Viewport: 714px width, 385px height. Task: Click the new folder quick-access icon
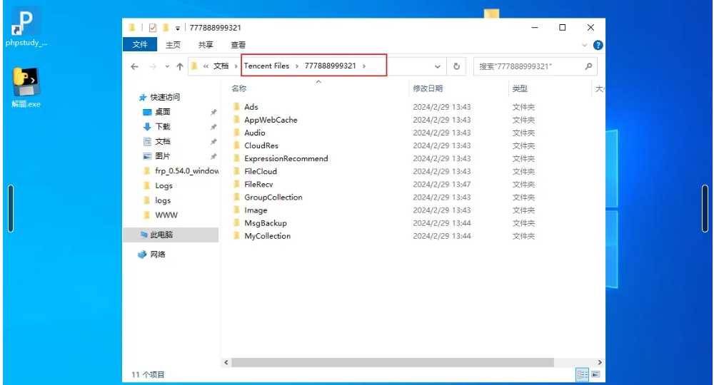coord(166,28)
